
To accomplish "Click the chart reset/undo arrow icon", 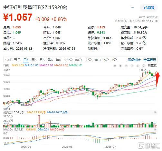I will click(115, 66).
